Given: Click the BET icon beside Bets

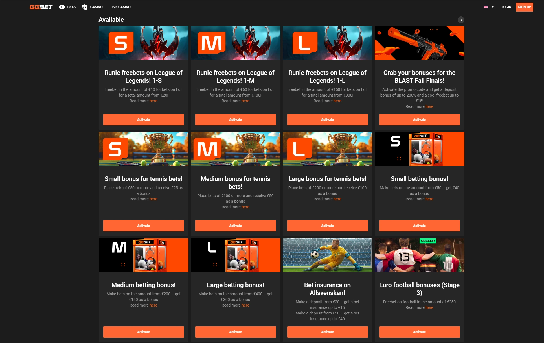Looking at the screenshot, I should coord(62,7).
